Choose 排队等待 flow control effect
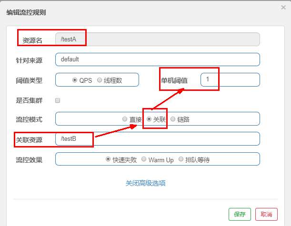The width and height of the screenshot is (291, 226). (181, 159)
